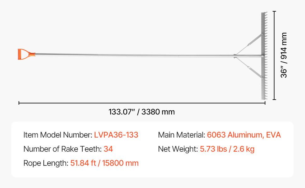The width and height of the screenshot is (305, 188).
Task: Click the 'Rope Length:' label
Action: (x=46, y=163)
